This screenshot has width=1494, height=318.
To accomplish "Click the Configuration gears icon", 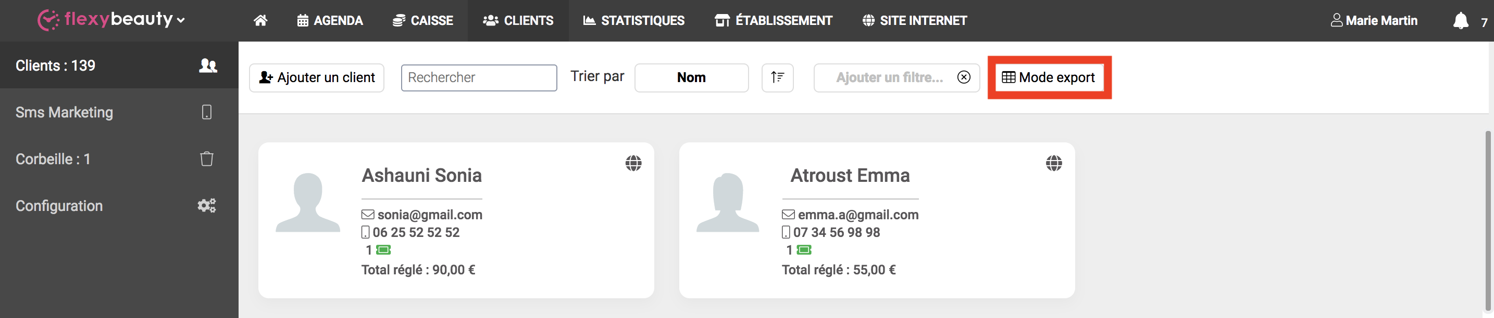I will (206, 205).
